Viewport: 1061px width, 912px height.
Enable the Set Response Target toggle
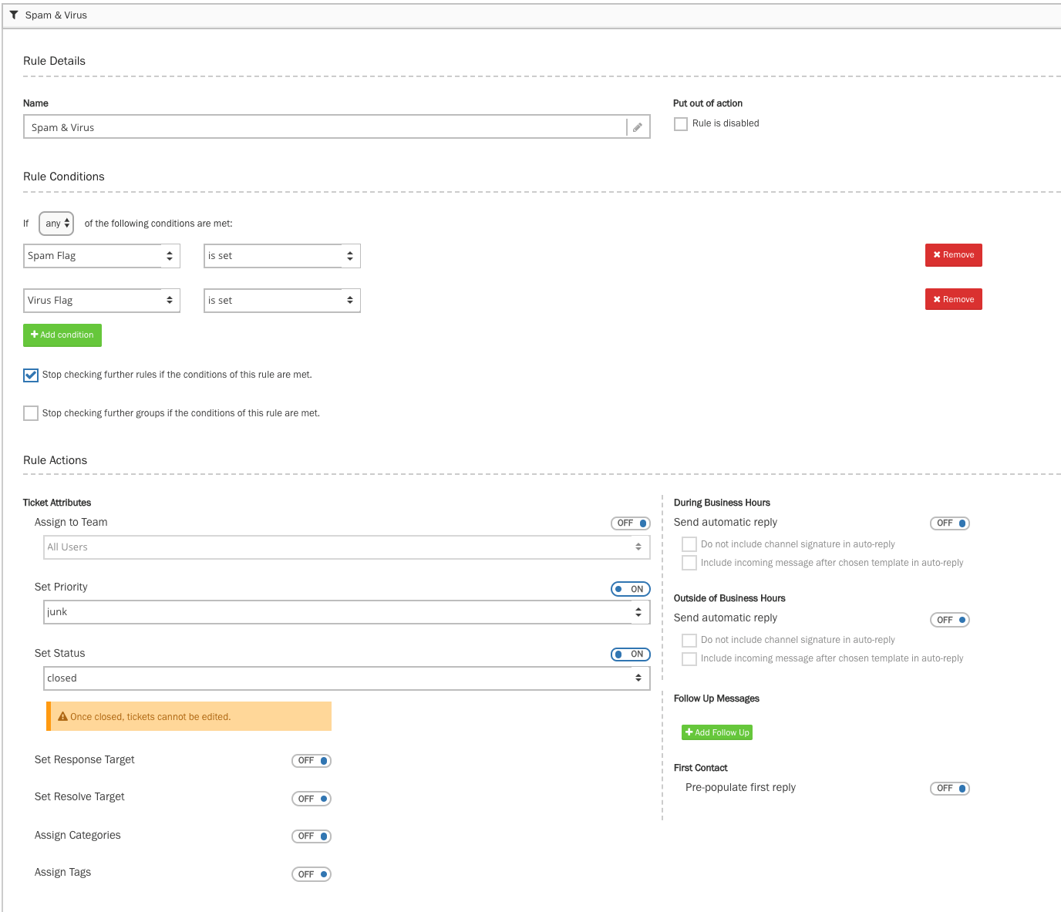[312, 761]
